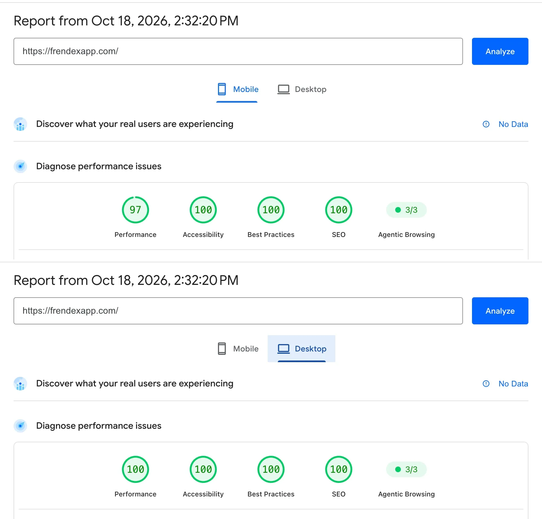The width and height of the screenshot is (542, 519).
Task: Select the Desktop tab in the lower report
Action: click(301, 349)
